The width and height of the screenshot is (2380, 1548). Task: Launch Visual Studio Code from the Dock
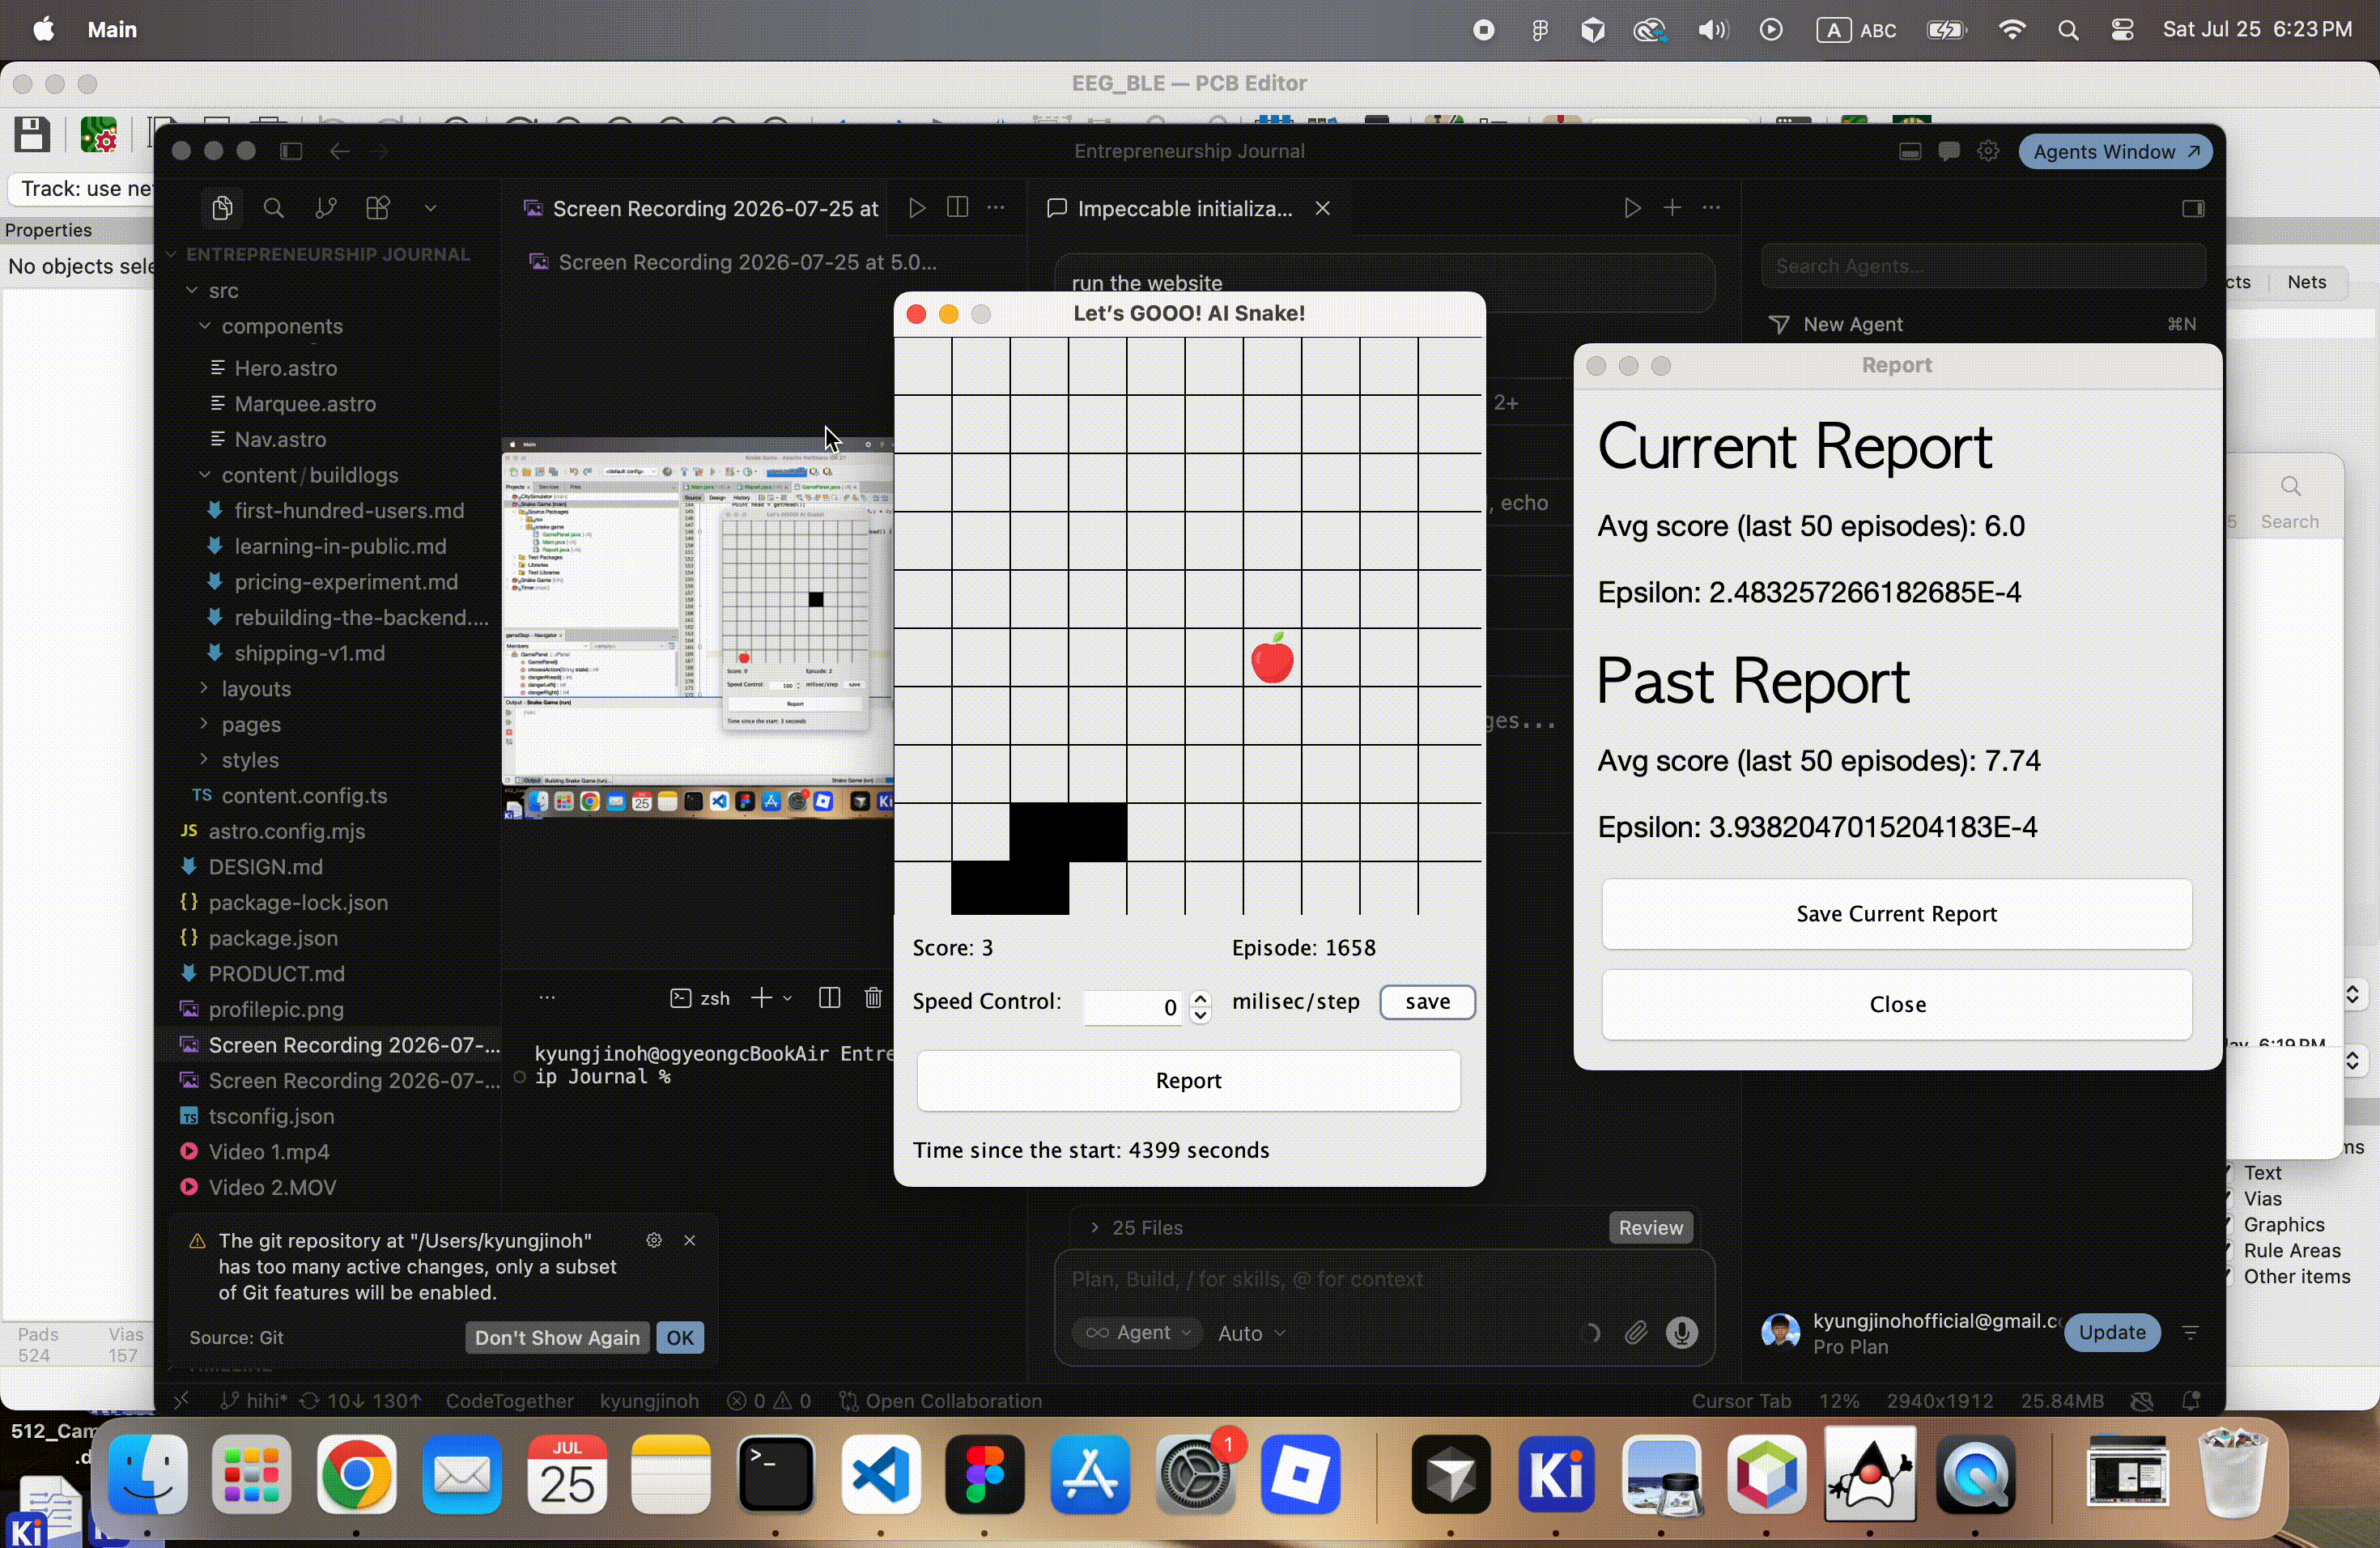click(881, 1475)
